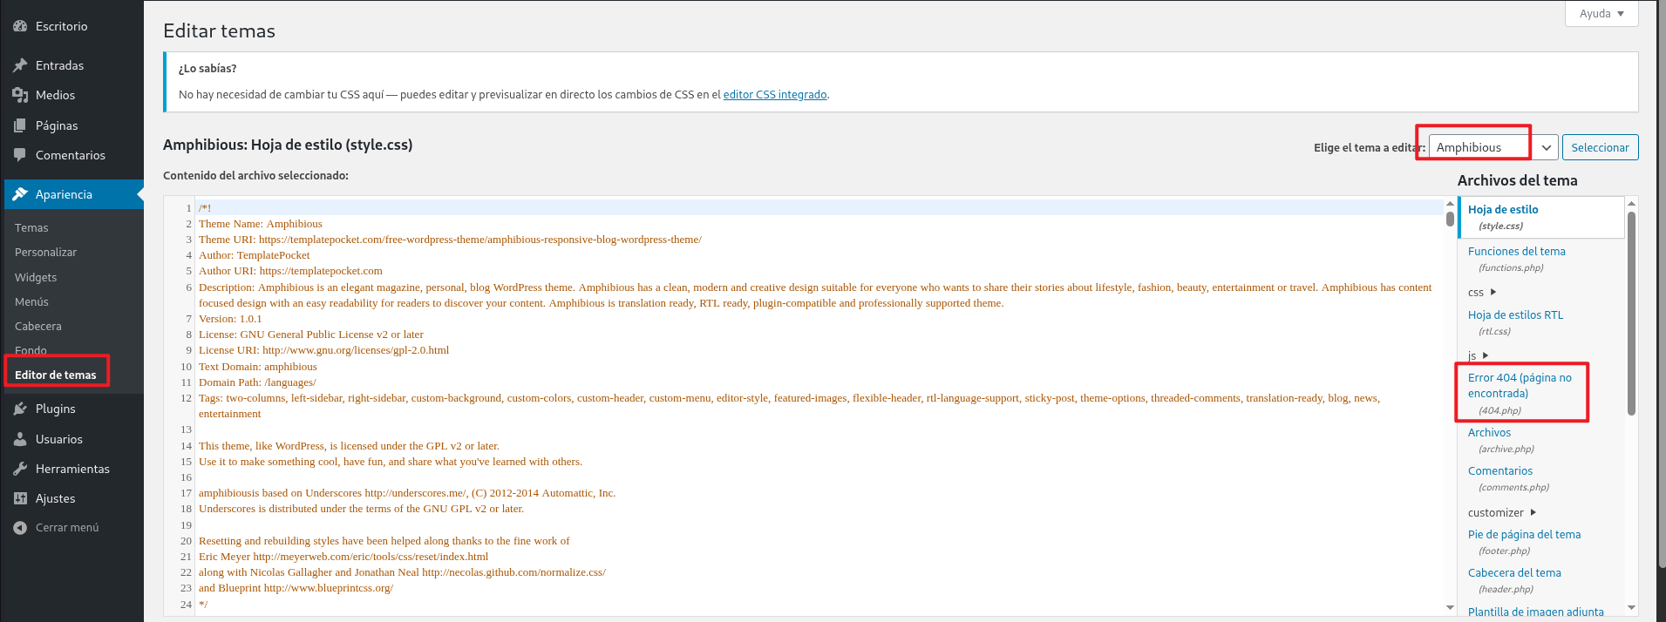Click the Theme Name: Amphibious line
Image resolution: width=1666 pixels, height=622 pixels.
[x=260, y=224]
